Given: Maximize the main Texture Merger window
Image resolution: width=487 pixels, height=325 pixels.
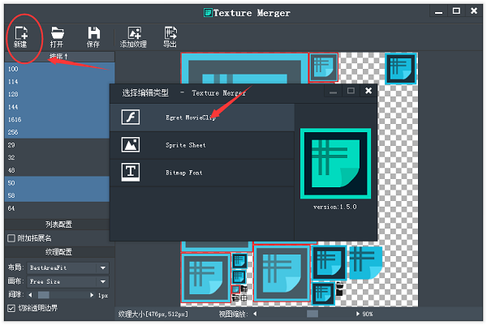Looking at the screenshot, I should pyautogui.click(x=456, y=11).
